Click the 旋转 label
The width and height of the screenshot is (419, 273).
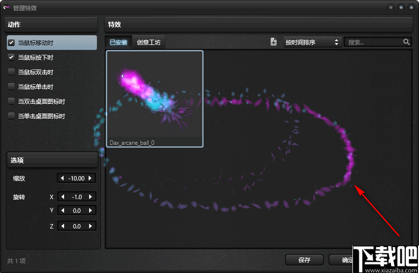coord(19,197)
